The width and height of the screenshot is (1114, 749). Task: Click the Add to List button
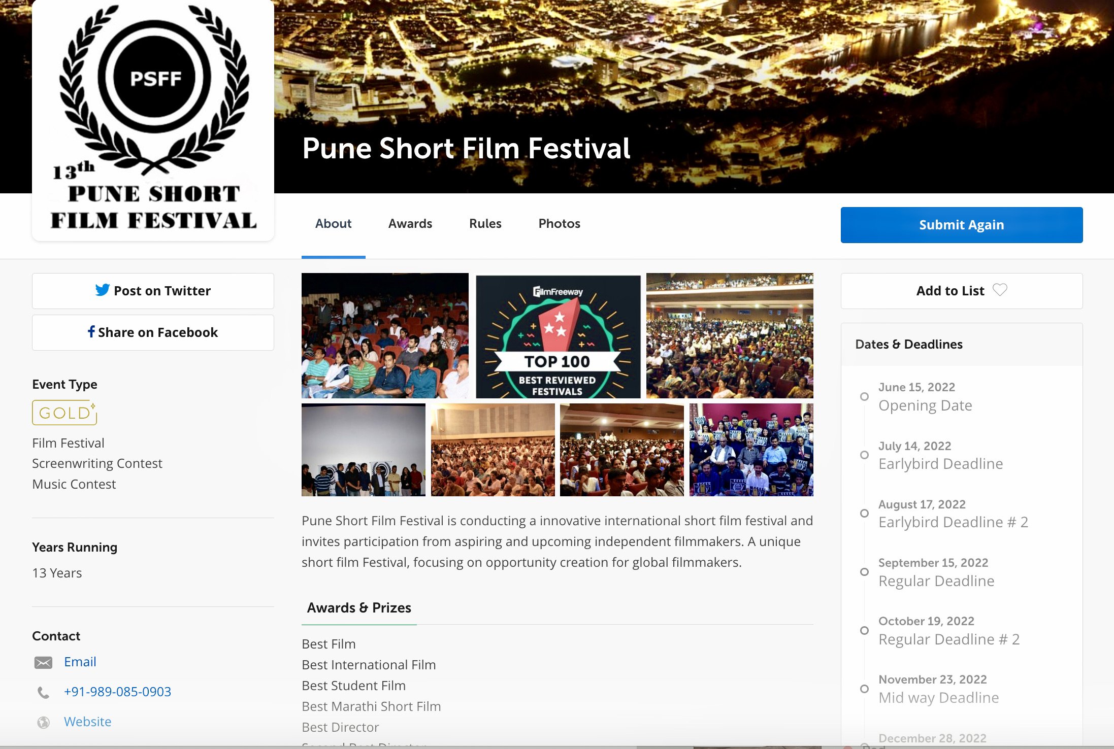[962, 291]
